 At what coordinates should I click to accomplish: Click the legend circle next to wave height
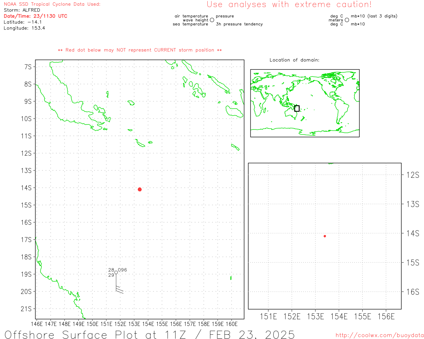coord(212,20)
